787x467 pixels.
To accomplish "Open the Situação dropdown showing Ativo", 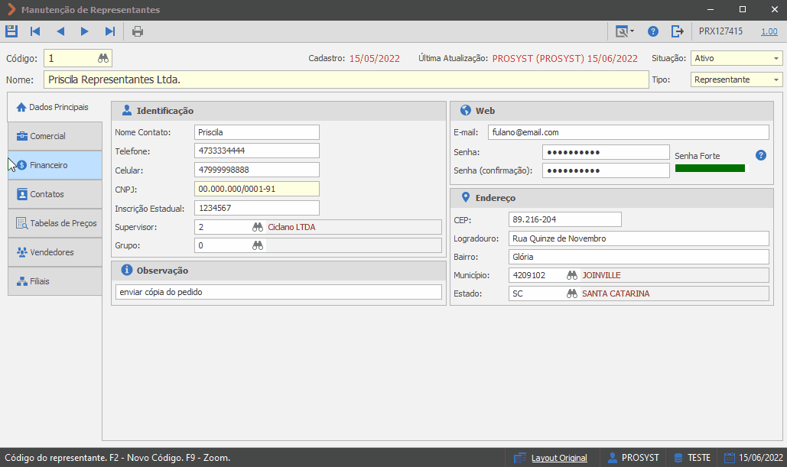I will [737, 58].
